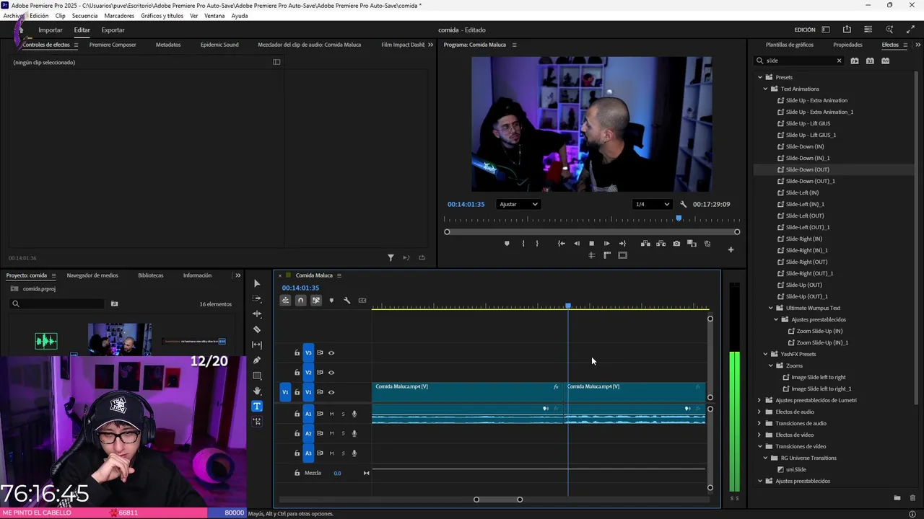Expand the Efectos de audio folder
924x519 pixels.
pos(759,412)
